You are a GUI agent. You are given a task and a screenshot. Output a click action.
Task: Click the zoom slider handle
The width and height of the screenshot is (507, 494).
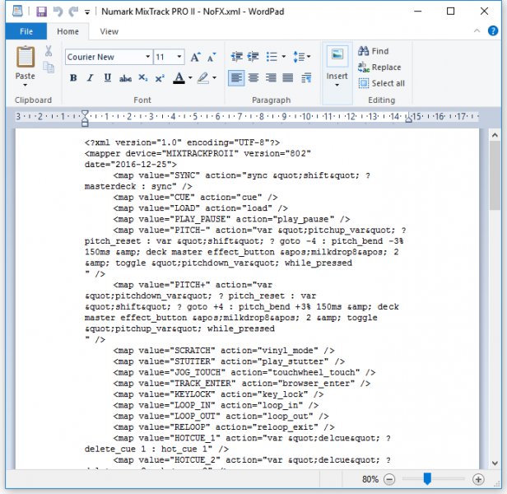pos(427,478)
